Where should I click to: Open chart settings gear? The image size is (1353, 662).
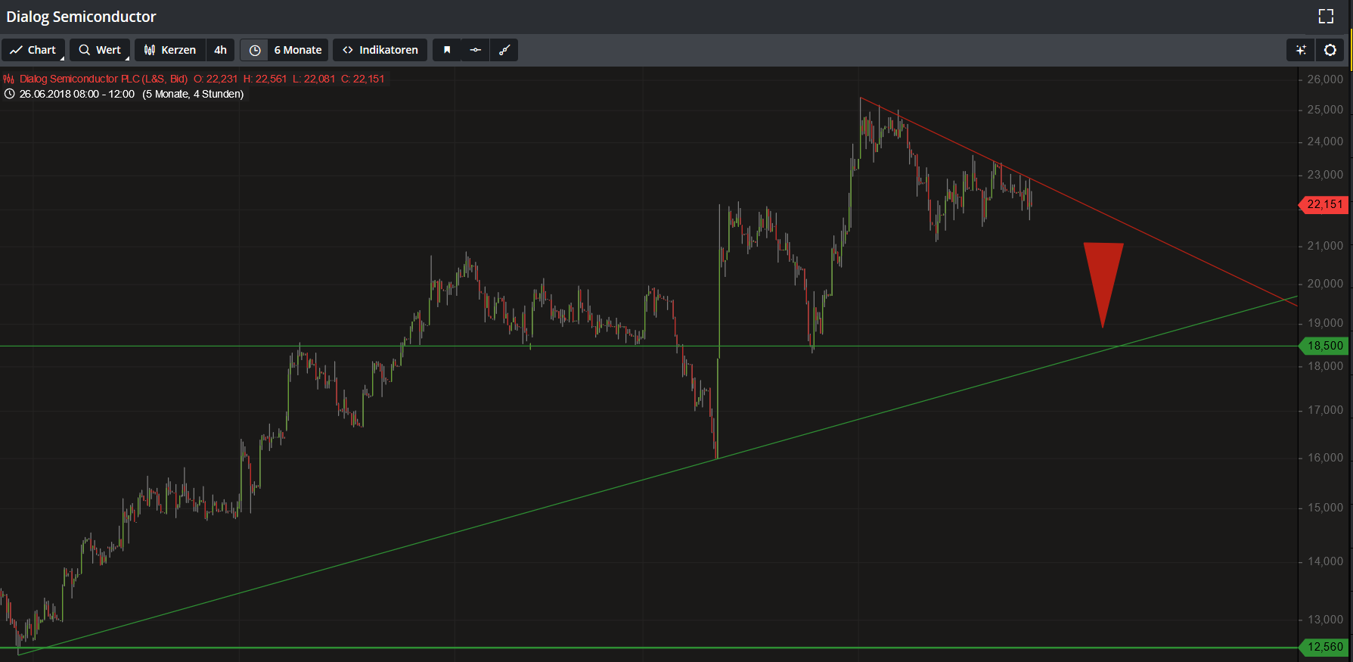pos(1330,50)
